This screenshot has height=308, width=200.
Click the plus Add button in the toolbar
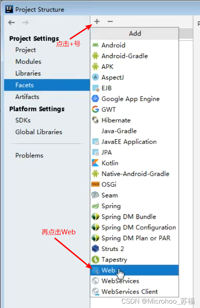pyautogui.click(x=97, y=21)
